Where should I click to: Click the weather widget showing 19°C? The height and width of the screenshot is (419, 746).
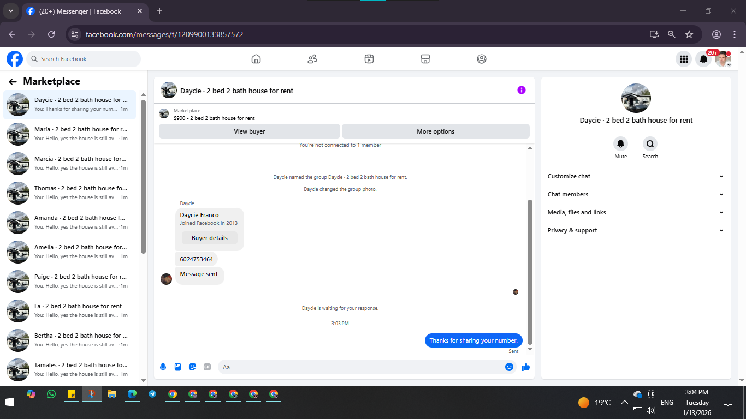coord(594,403)
